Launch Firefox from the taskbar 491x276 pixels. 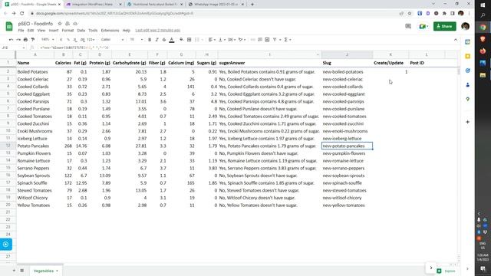(483, 51)
